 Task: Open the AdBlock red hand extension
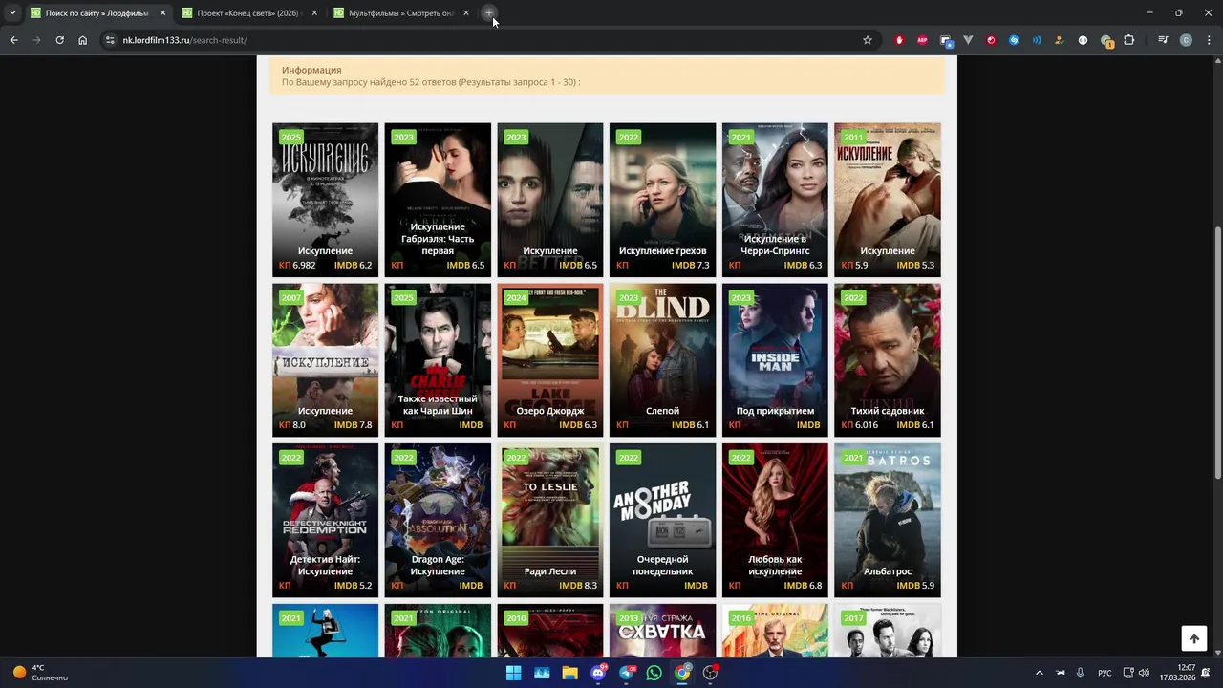[899, 40]
